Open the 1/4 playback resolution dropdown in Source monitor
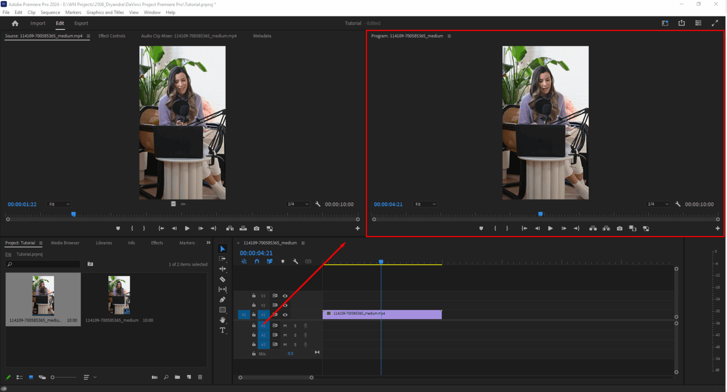The width and height of the screenshot is (727, 392). (x=298, y=204)
